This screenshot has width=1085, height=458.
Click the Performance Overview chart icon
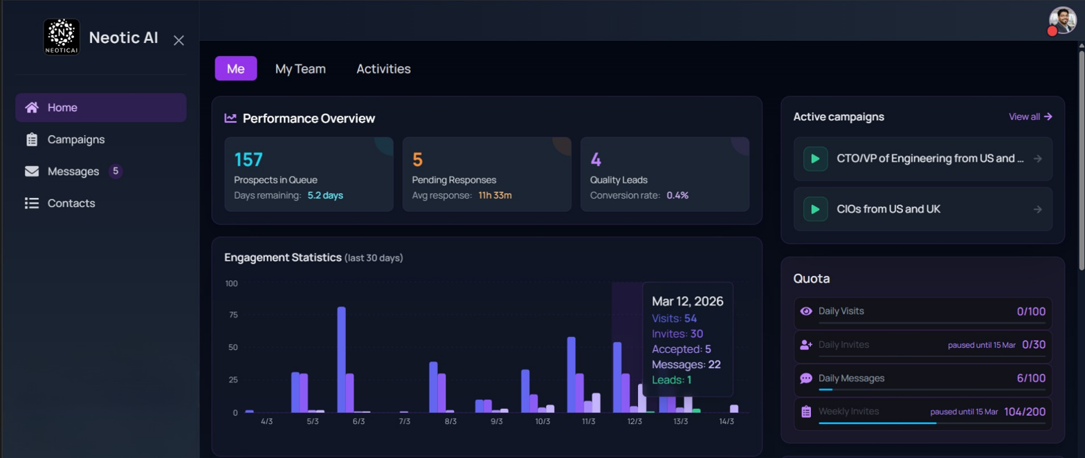point(230,118)
